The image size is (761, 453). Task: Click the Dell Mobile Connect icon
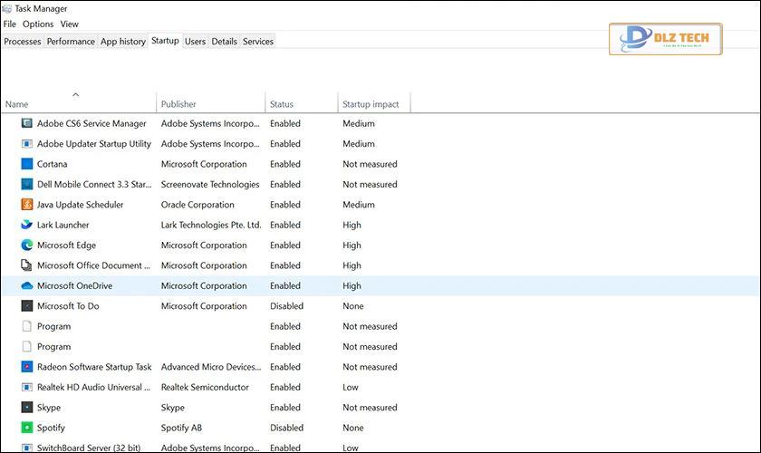[x=26, y=185]
